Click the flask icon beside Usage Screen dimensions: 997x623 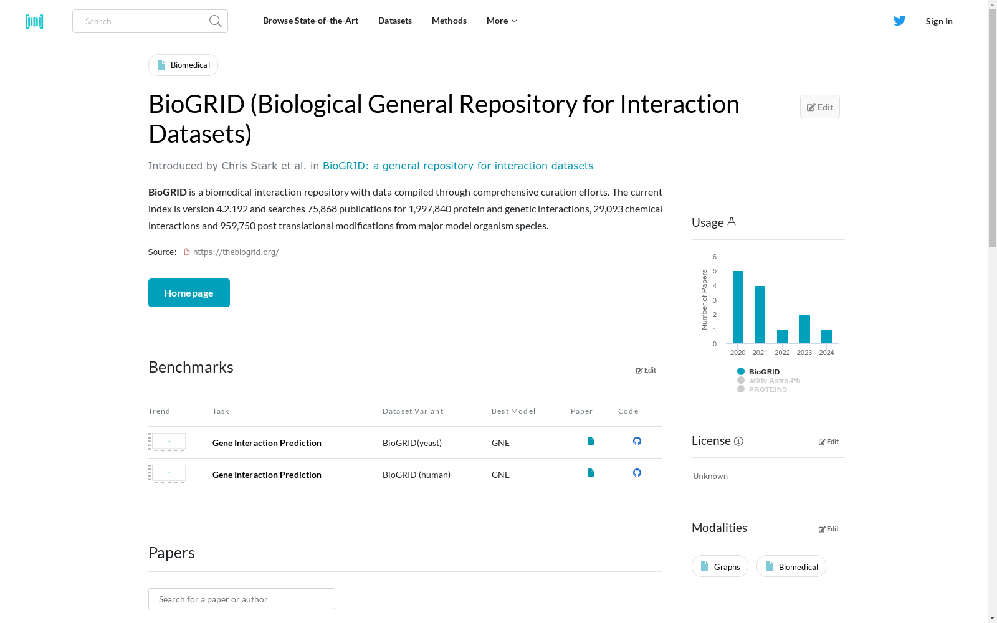tap(732, 222)
